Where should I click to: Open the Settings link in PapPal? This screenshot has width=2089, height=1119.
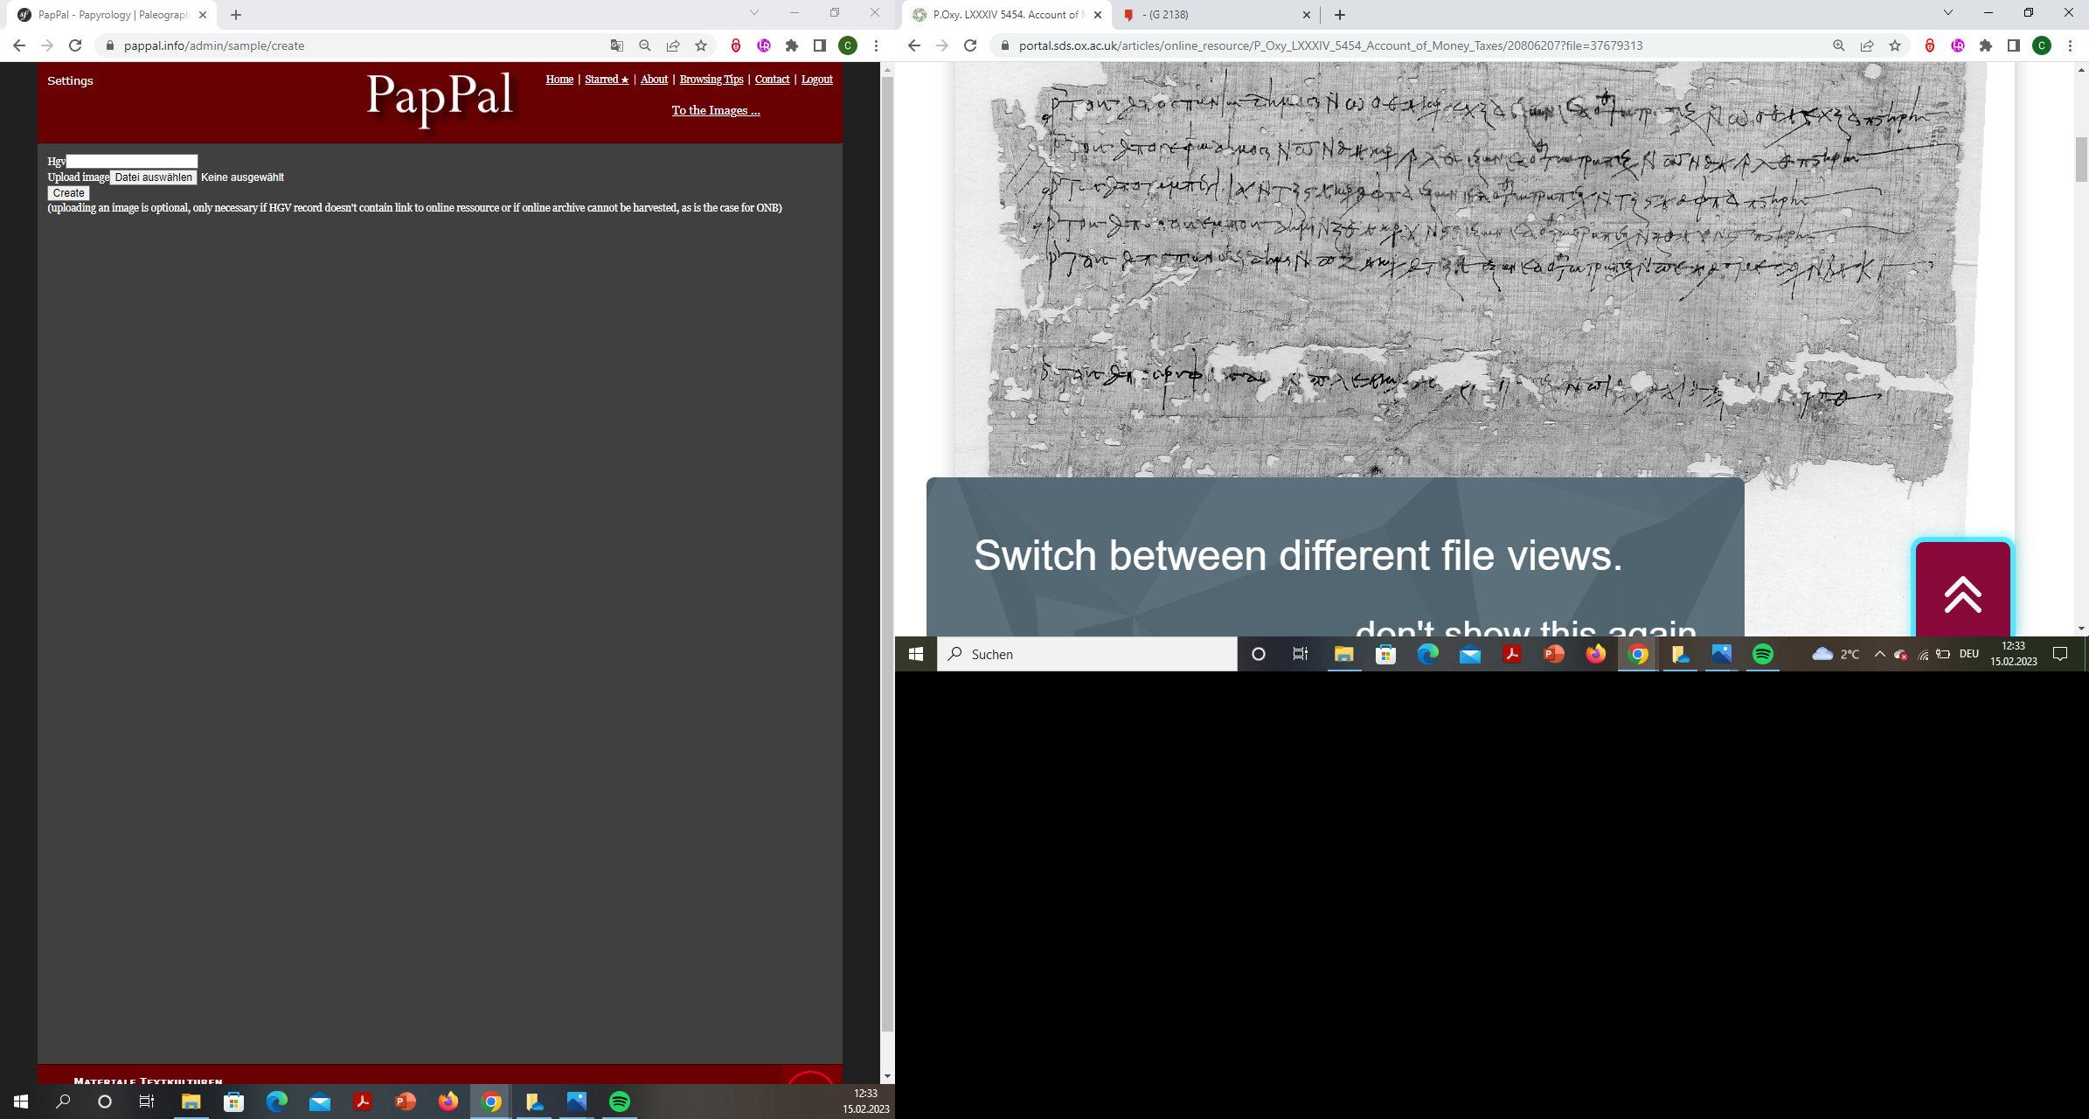[70, 80]
